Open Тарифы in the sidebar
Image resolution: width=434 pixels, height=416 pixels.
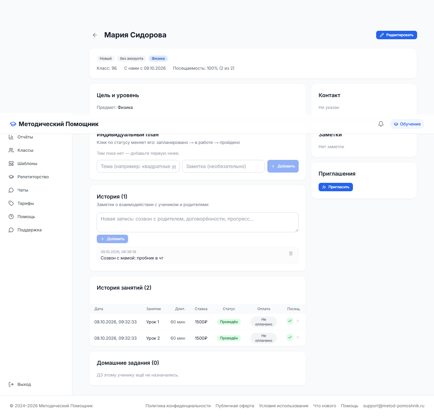(x=36, y=203)
